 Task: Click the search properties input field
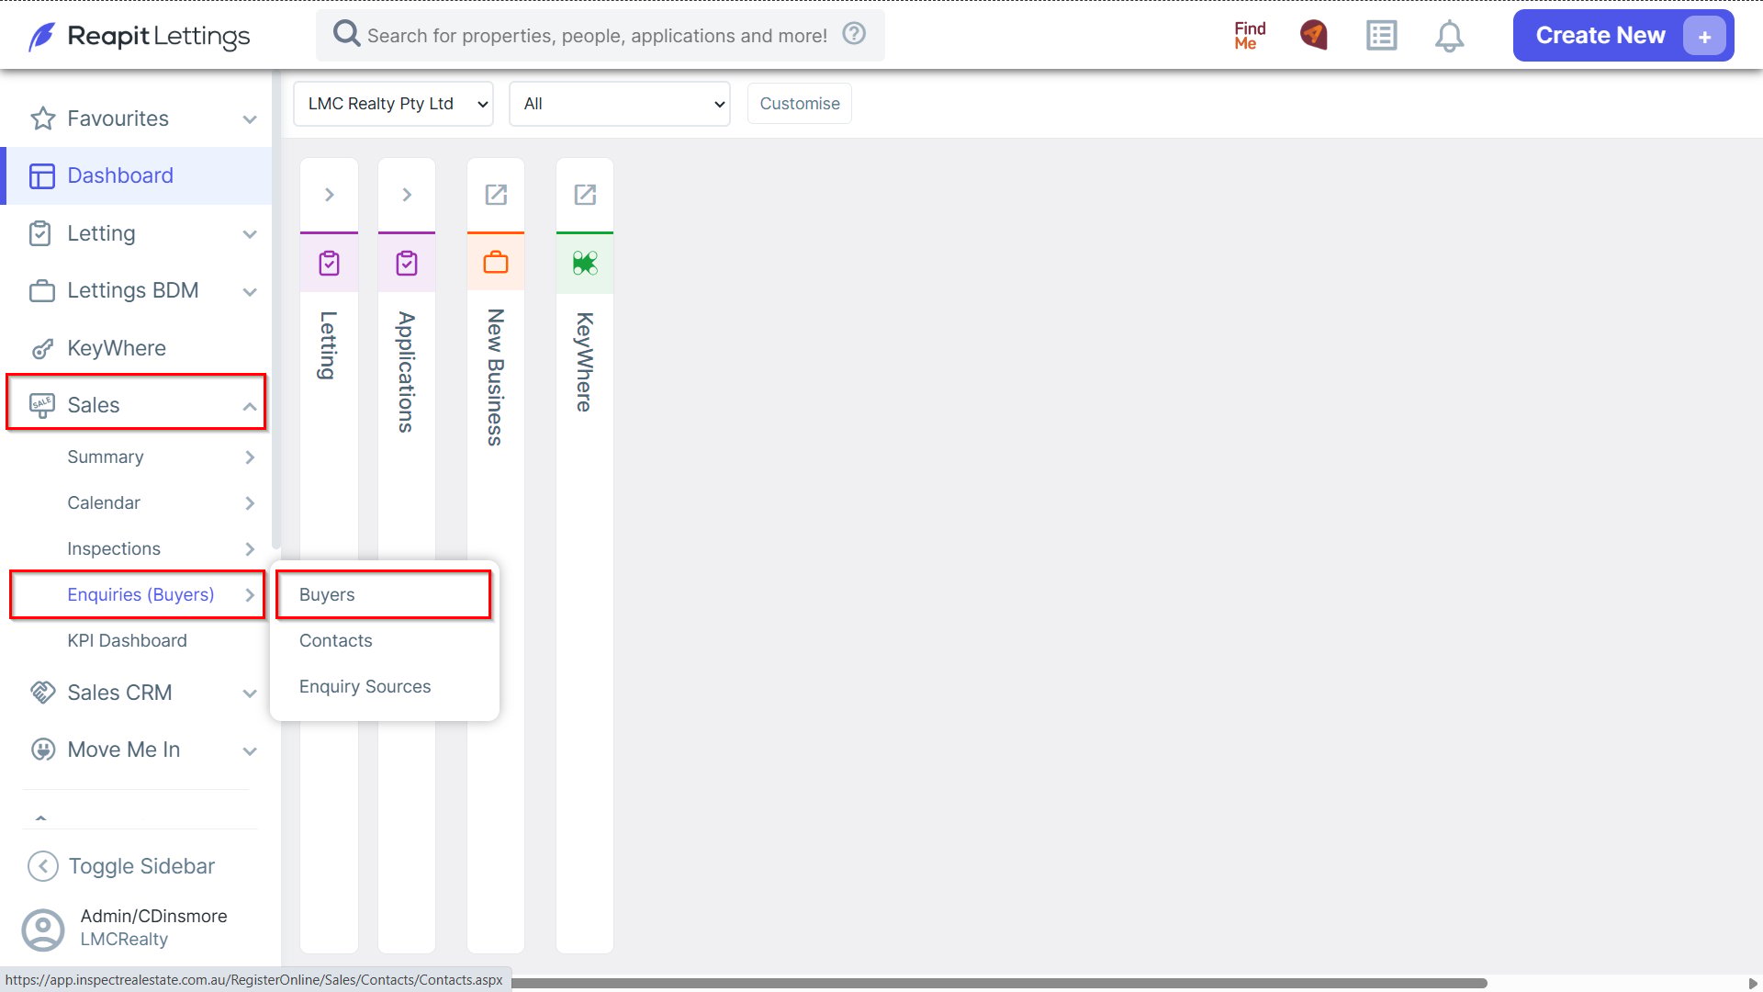[x=597, y=36]
